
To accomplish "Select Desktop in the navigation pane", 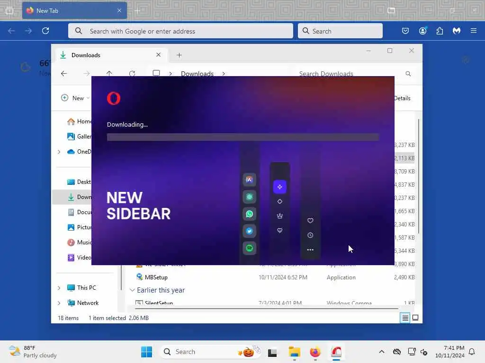I will click(79, 182).
